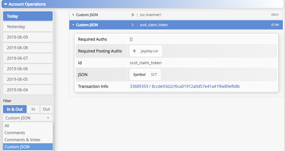The image size is (285, 151).
Task: Open operations for 2019-06-09
Action: [28, 37]
